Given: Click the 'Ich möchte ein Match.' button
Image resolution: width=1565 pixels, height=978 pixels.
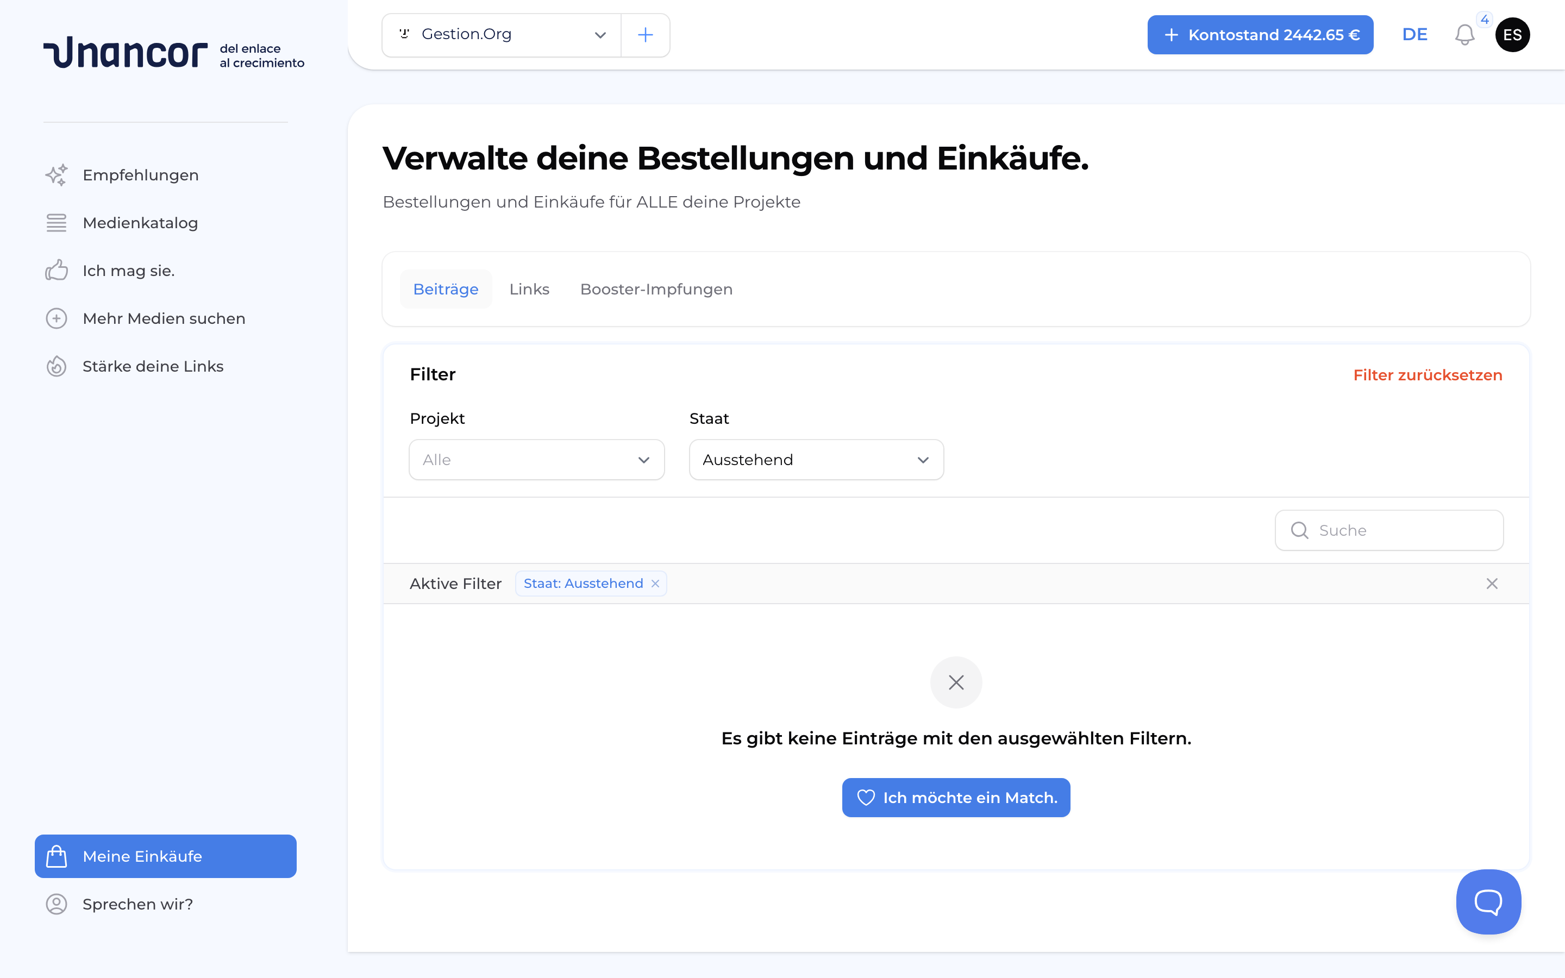Looking at the screenshot, I should 956,798.
